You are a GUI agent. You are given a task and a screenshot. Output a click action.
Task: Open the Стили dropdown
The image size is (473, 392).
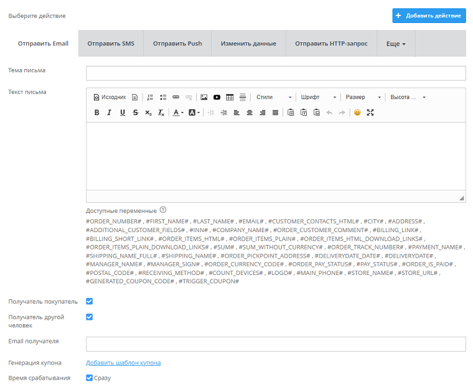pos(274,97)
